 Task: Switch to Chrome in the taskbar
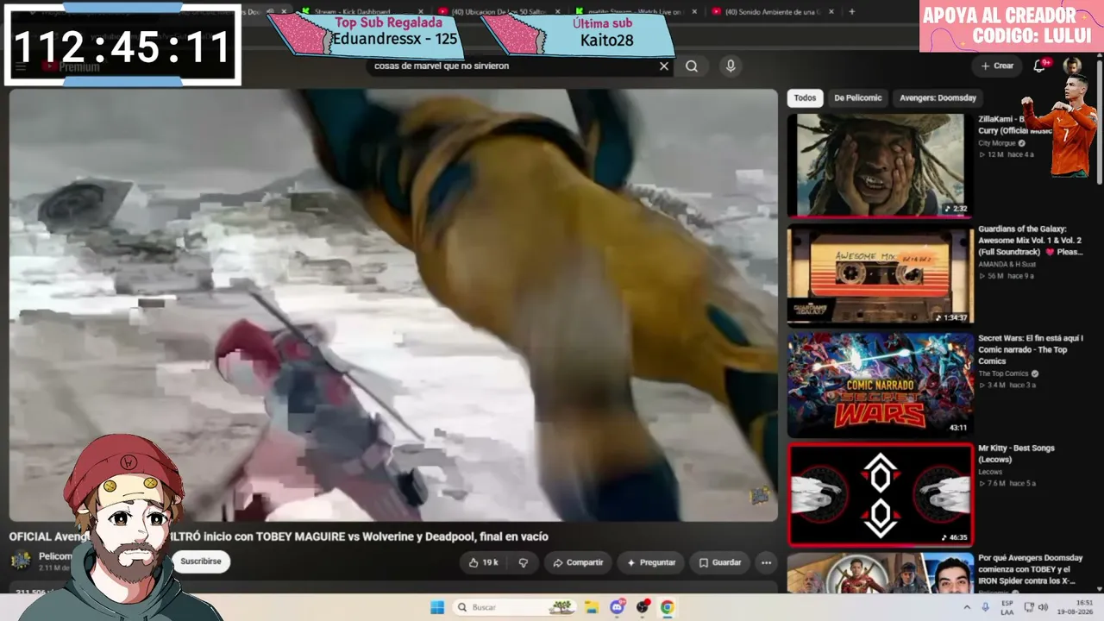click(667, 607)
